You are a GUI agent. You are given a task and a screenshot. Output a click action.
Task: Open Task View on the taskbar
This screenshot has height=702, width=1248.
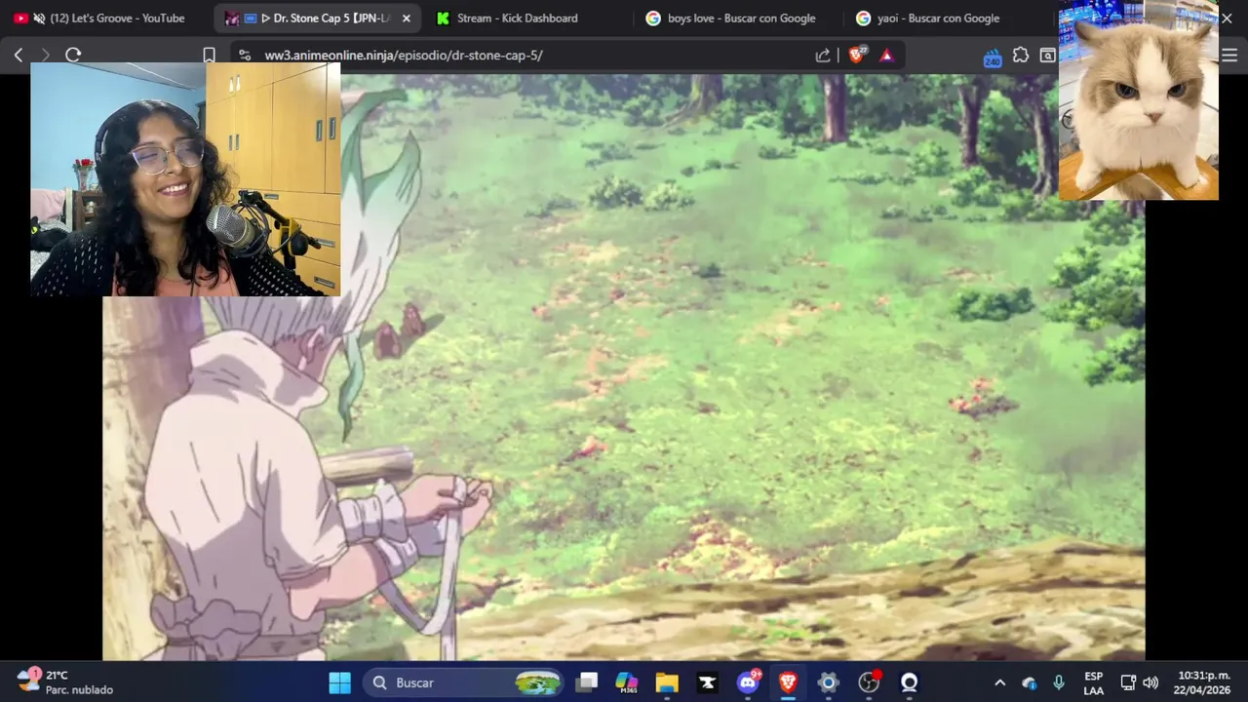point(586,682)
